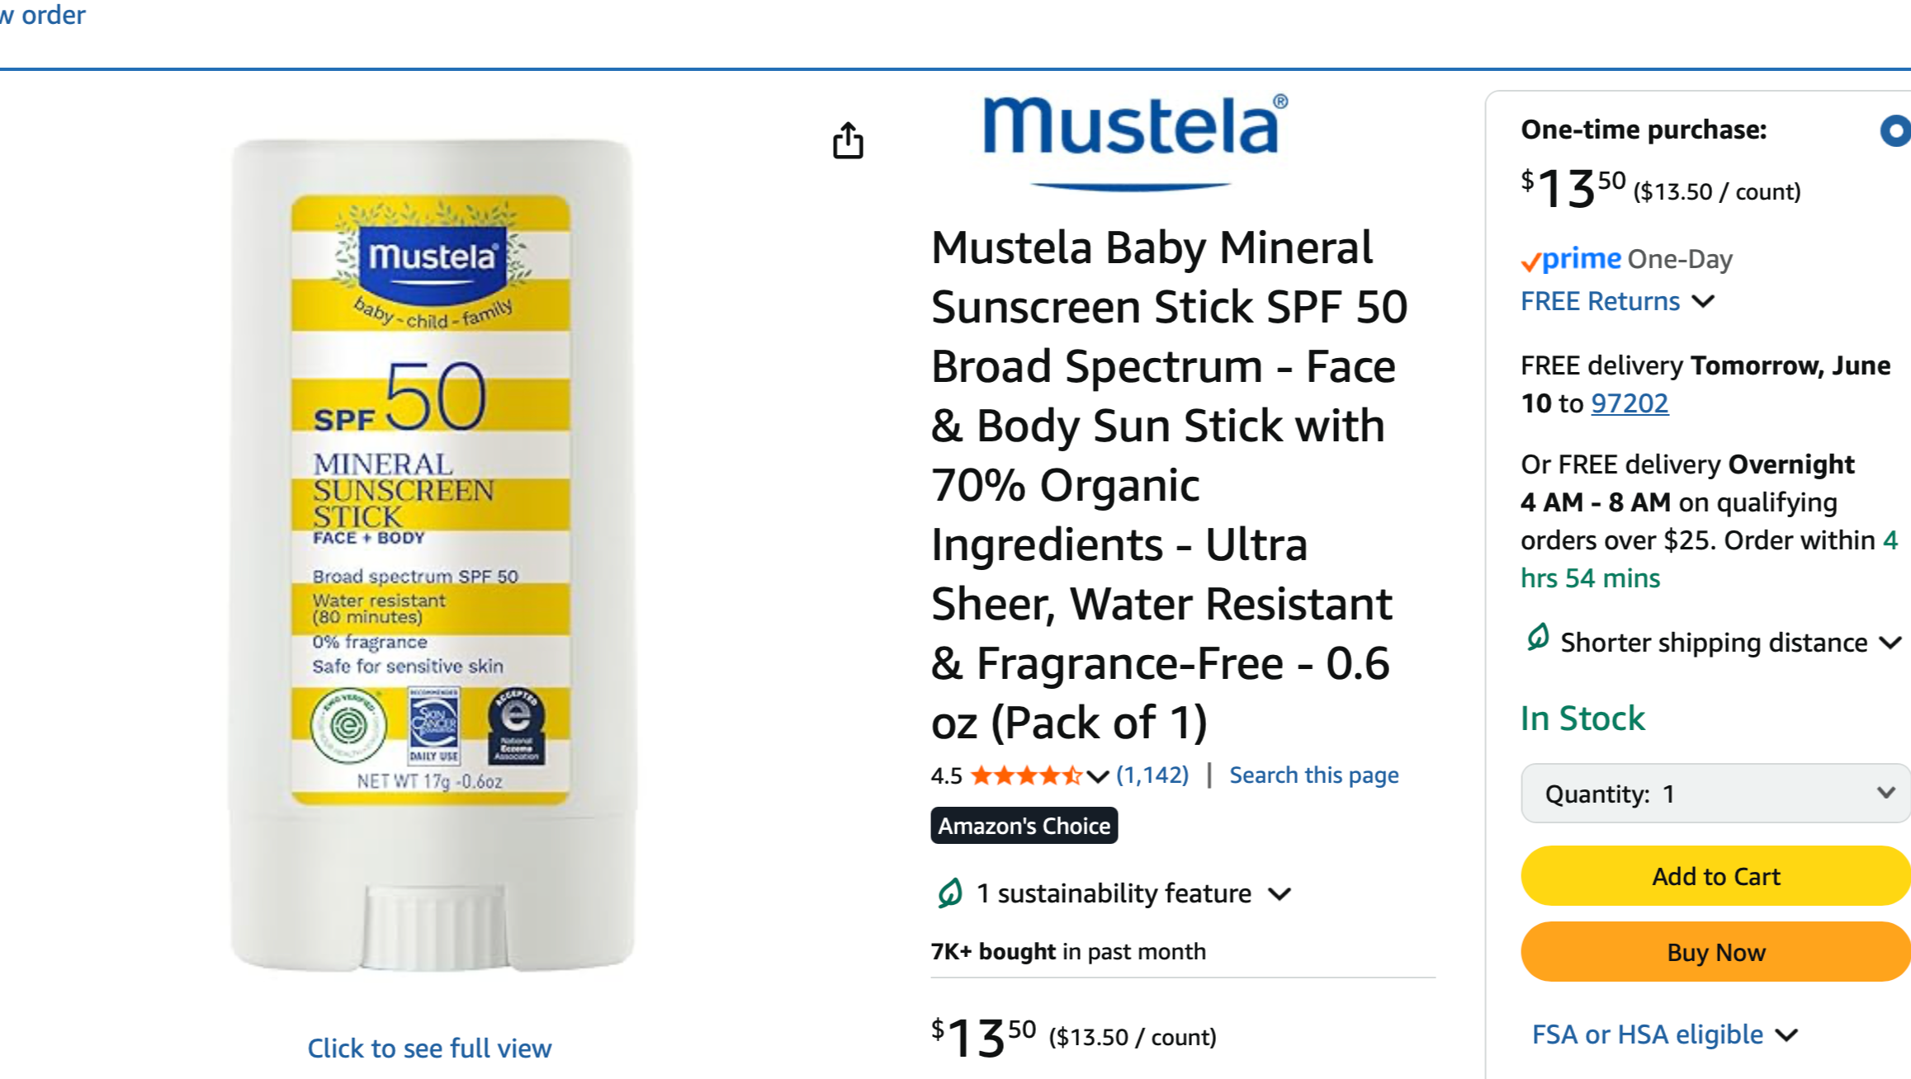This screenshot has height=1079, width=1911.
Task: Expand the FREE Returns chevron
Action: tap(1703, 301)
